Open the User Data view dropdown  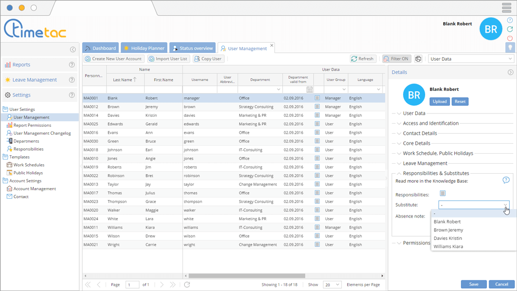[x=471, y=59]
